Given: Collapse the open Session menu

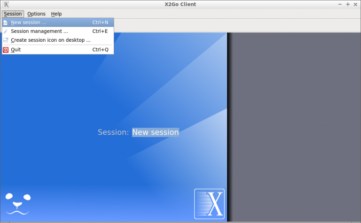Looking at the screenshot, I should (x=13, y=14).
